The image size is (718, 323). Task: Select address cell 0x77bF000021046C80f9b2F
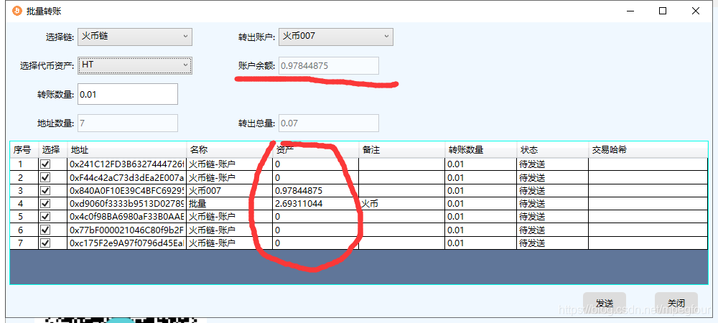[127, 230]
